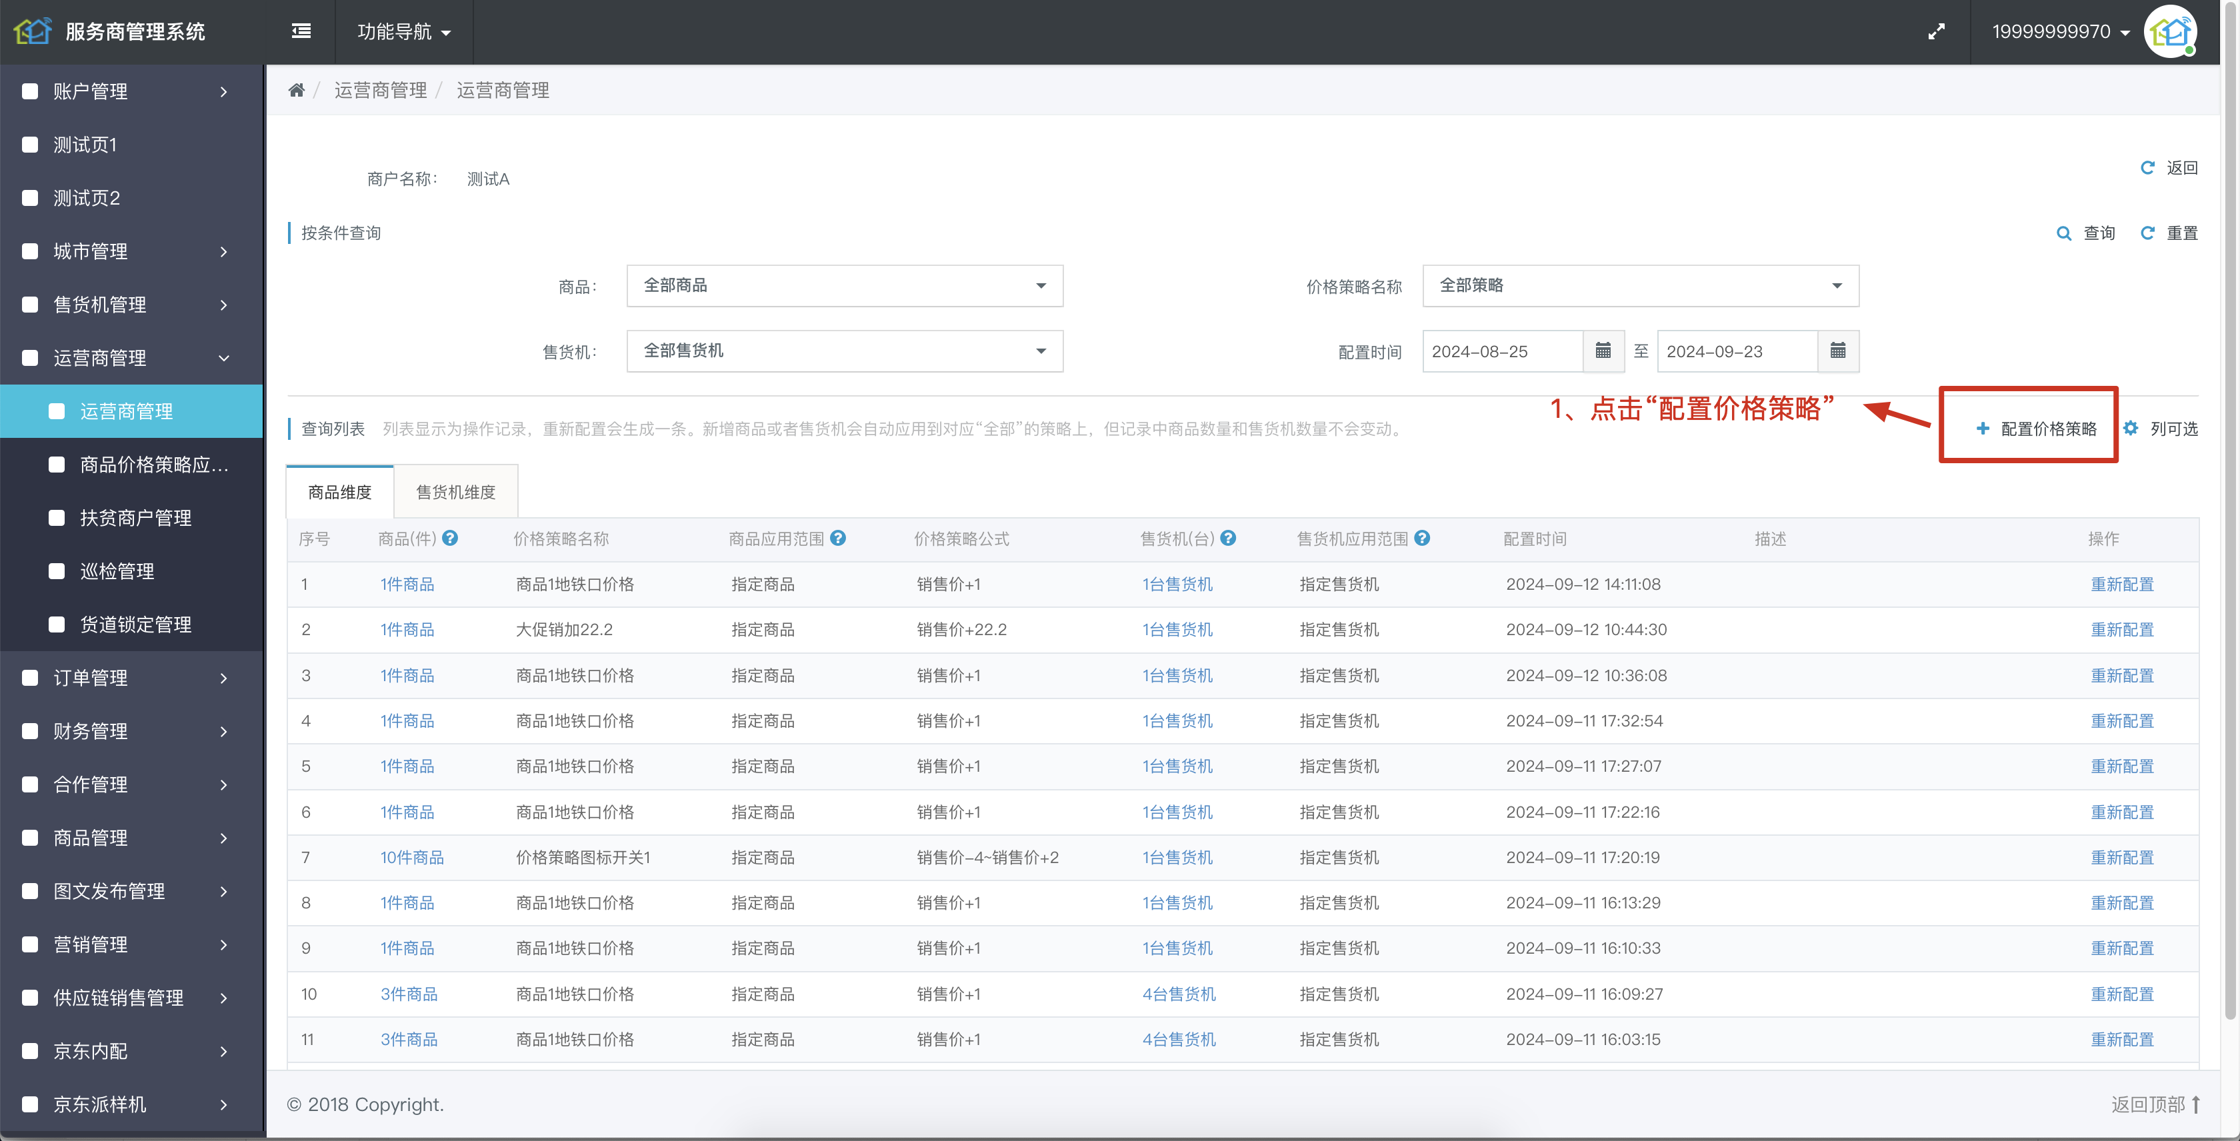The width and height of the screenshot is (2240, 1141).
Task: Click the 配置价格策略 button
Action: pyautogui.click(x=2035, y=429)
